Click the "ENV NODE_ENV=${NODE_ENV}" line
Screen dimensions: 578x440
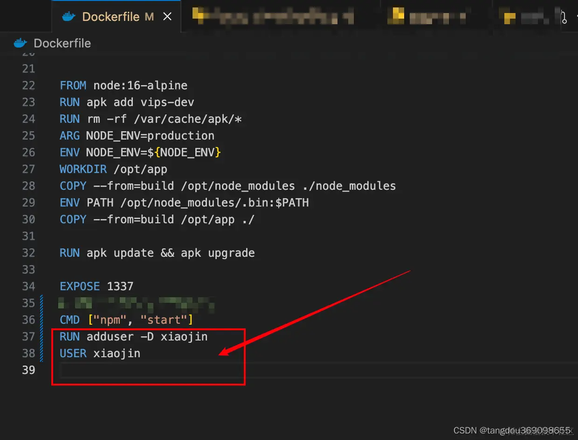[140, 153]
